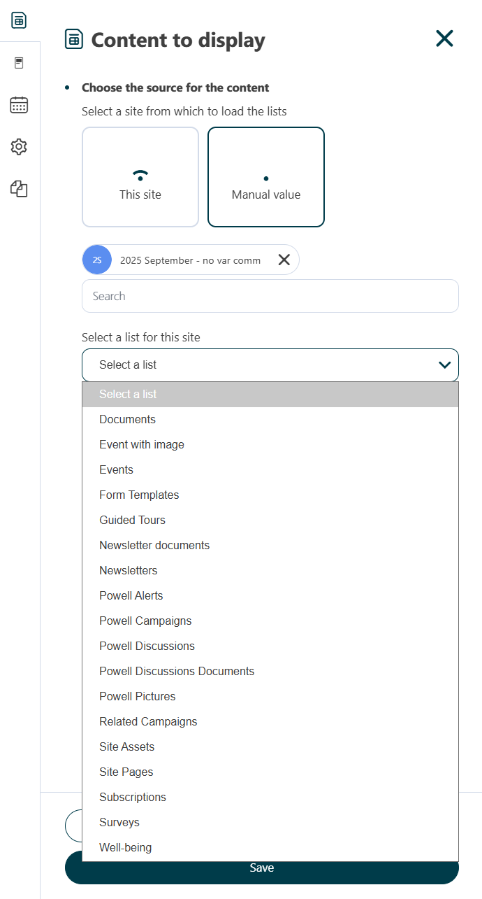Close the Content to display panel
Image resolution: width=482 pixels, height=899 pixels.
click(444, 38)
